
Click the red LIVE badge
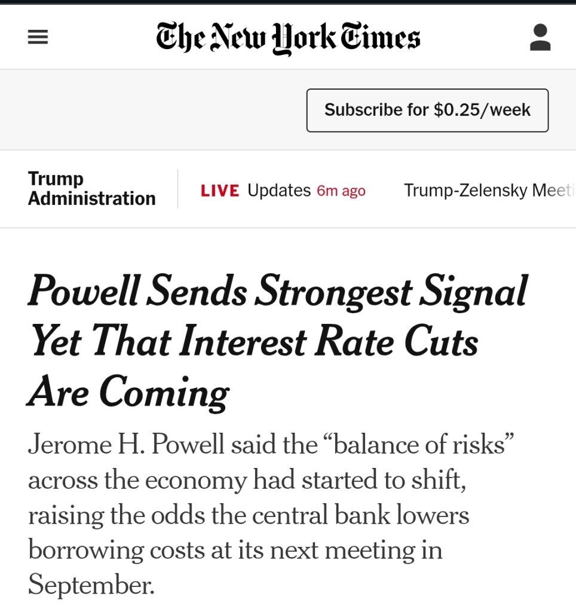220,191
